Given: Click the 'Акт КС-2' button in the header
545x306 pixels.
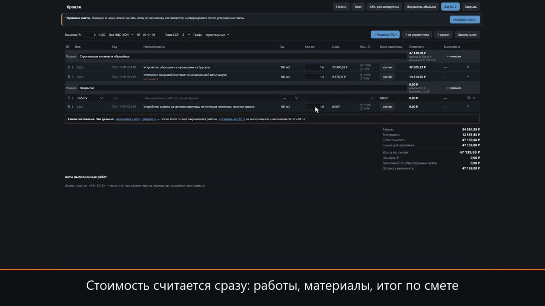Looking at the screenshot, I should point(450,7).
